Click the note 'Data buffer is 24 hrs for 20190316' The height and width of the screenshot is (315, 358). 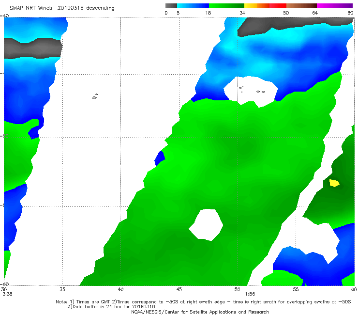pyautogui.click(x=114, y=307)
